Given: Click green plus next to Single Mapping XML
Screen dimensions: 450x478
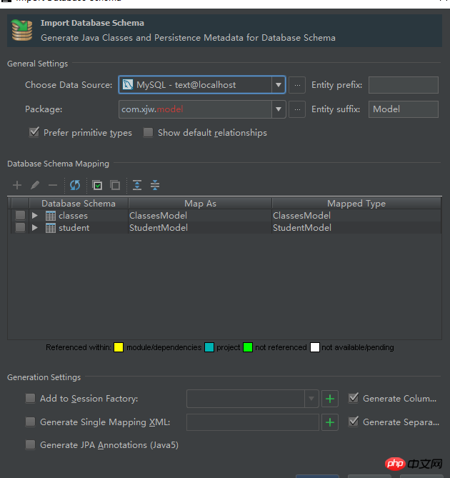Looking at the screenshot, I should 329,422.
